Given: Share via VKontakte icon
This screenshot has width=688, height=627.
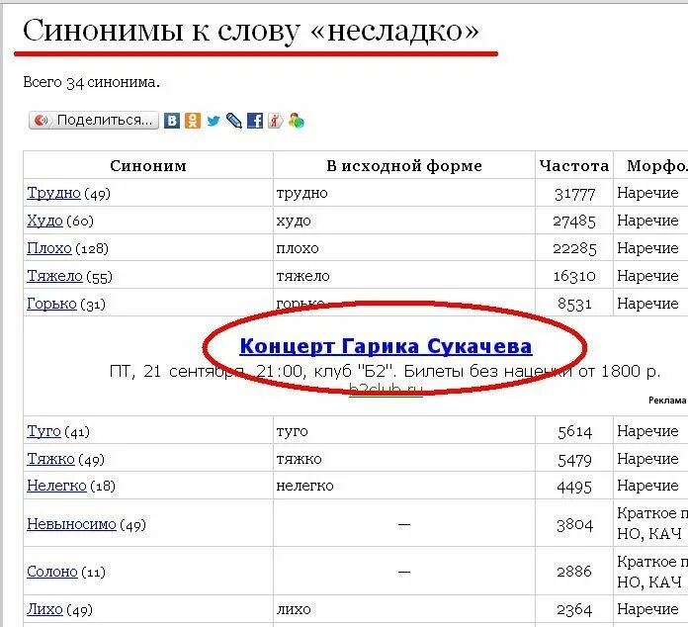Looking at the screenshot, I should point(172,121).
